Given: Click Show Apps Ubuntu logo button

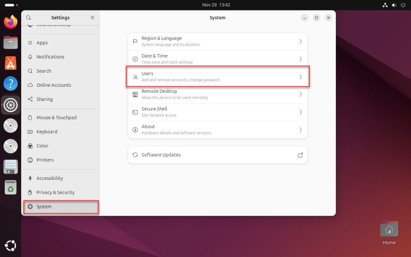Looking at the screenshot, I should point(10,246).
